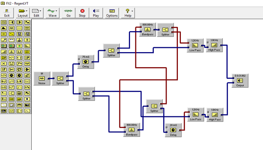Toggle the small square on 28 mS Delay
263x150 pixels.
[x=167, y=127]
